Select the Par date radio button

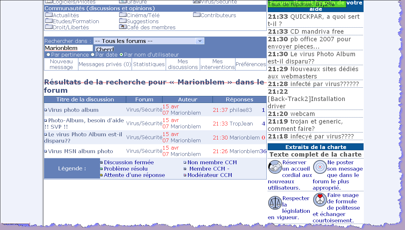[x=93, y=55]
